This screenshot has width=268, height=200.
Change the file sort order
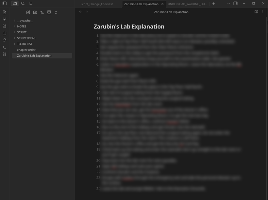pos(42,12)
